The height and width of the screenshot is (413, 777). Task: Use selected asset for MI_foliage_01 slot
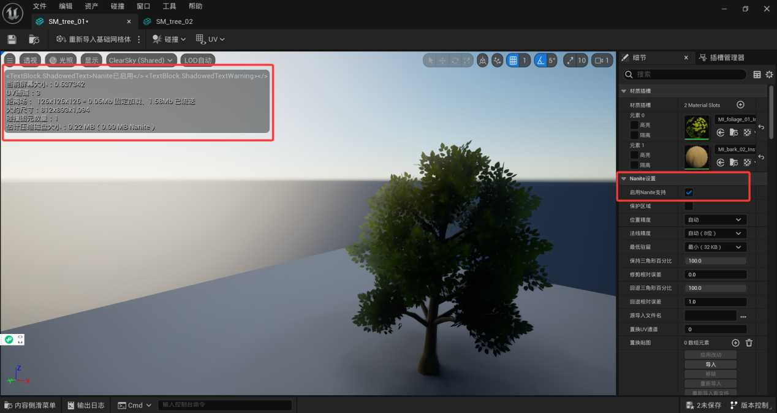[x=721, y=132]
